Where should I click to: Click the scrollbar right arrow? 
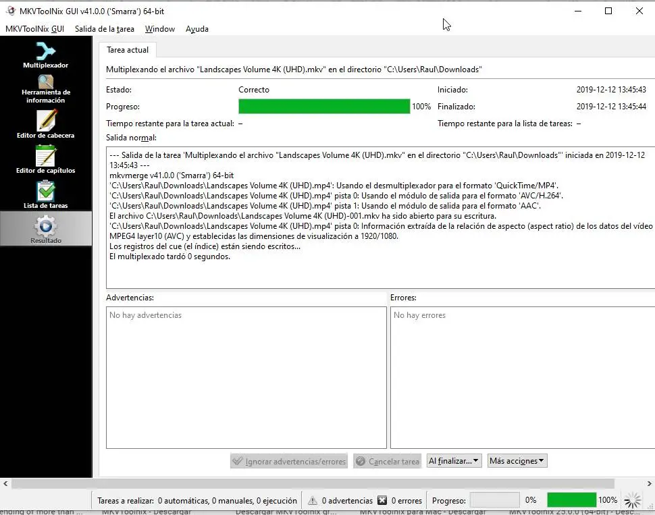[649, 484]
